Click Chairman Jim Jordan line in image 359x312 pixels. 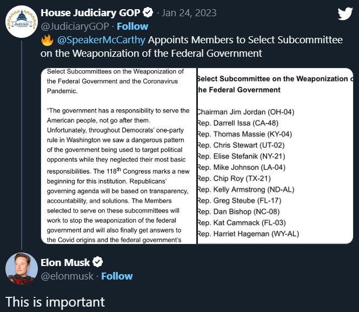[x=245, y=112]
